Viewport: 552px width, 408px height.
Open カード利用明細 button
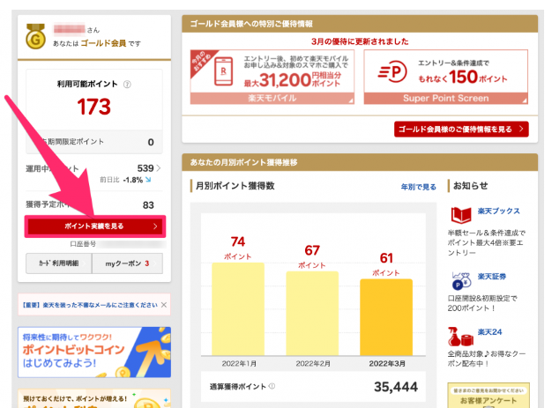pos(58,263)
